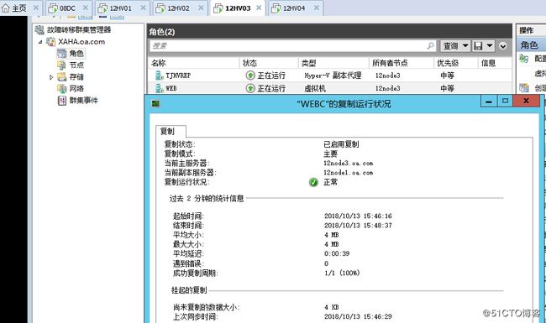Close the WEBC replication dialog
Viewport: 546px width, 323px height.
pyautogui.click(x=527, y=102)
